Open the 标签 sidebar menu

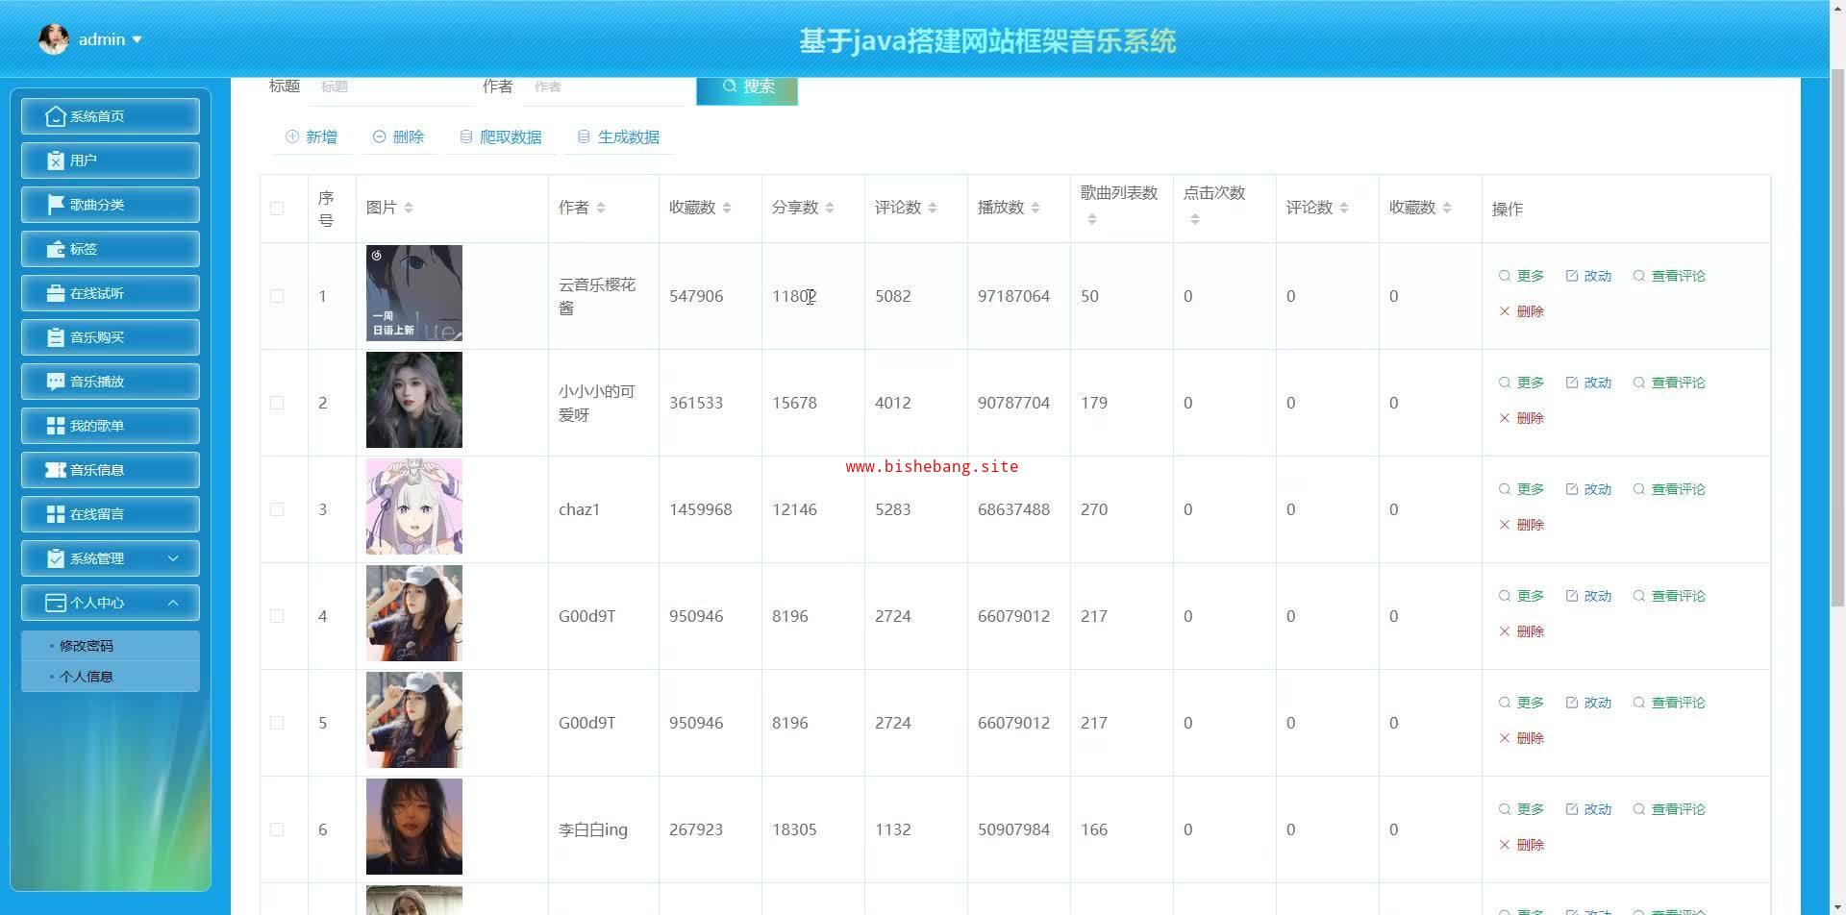point(111,249)
